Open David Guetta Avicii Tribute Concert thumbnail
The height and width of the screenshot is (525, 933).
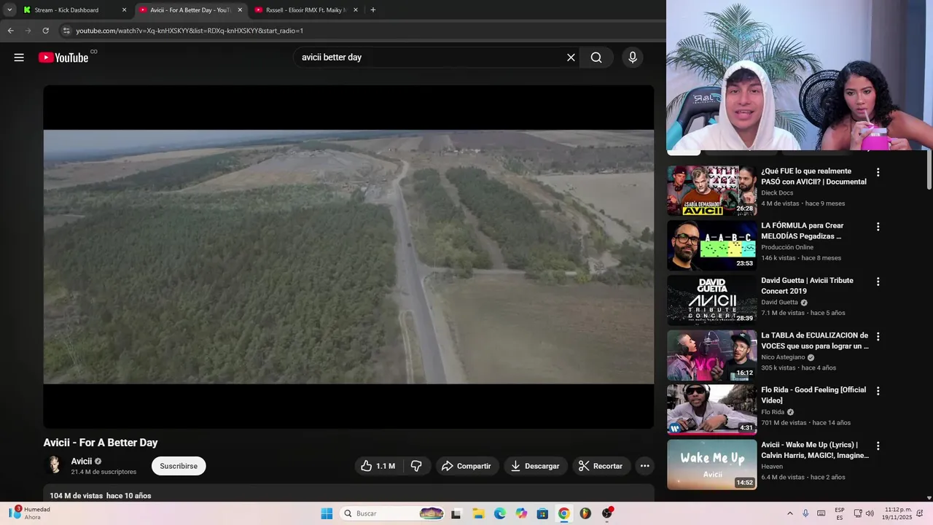(x=711, y=300)
